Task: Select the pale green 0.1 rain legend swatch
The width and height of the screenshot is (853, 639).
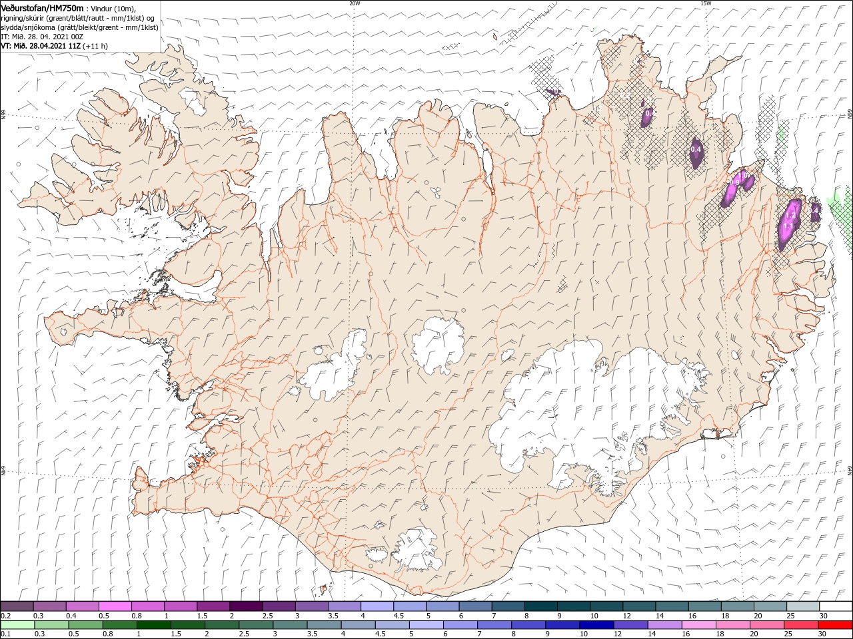Action: click(17, 625)
